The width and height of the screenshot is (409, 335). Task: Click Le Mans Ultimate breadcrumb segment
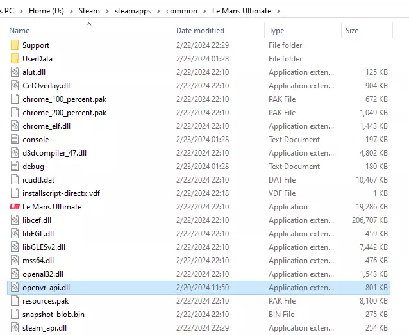tap(242, 11)
